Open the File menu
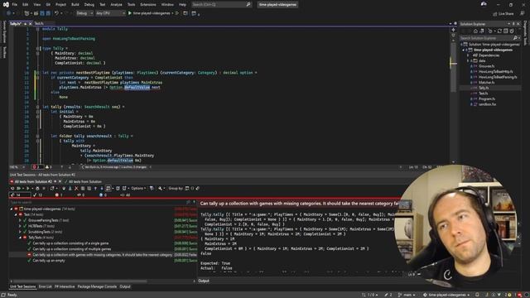Viewport: 530px width, 298px height. tap(15, 5)
